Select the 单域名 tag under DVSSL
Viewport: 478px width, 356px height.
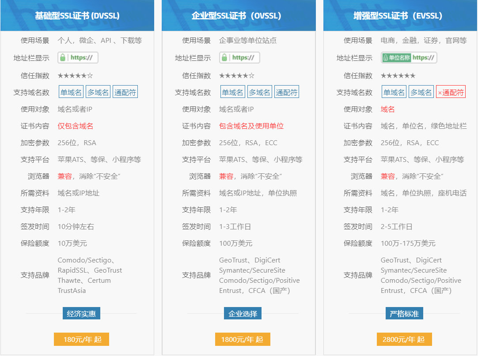point(71,91)
